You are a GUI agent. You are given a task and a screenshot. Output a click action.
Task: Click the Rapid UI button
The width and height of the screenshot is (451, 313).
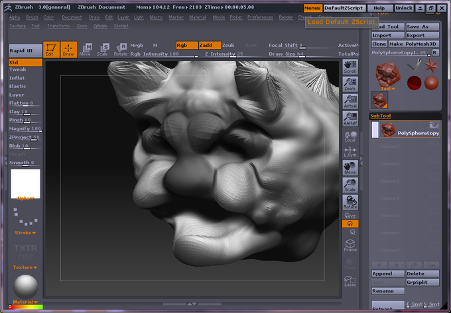25,51
